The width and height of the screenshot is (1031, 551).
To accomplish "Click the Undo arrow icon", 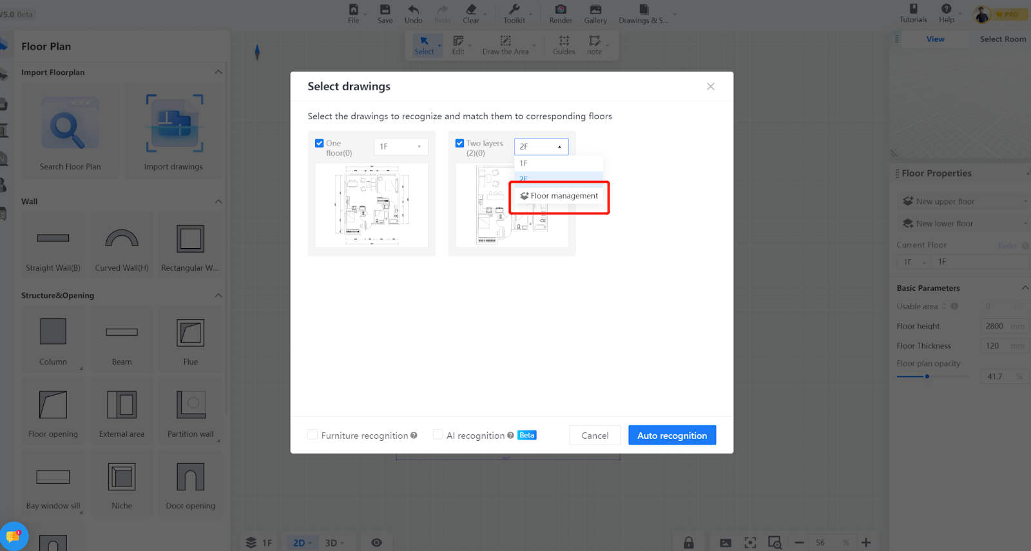I will [x=414, y=10].
